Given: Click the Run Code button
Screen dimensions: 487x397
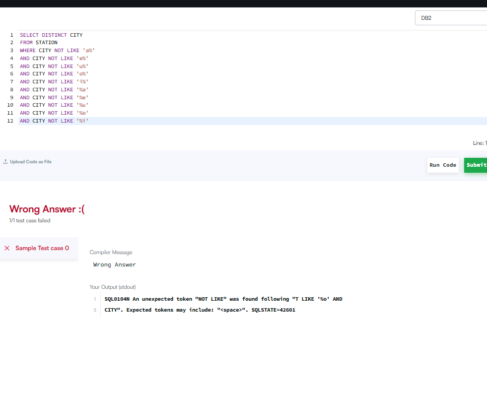Looking at the screenshot, I should [x=443, y=165].
